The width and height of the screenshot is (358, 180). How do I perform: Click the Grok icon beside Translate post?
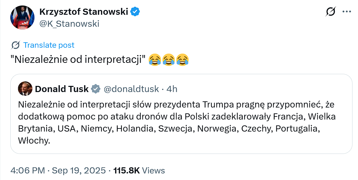click(16, 45)
